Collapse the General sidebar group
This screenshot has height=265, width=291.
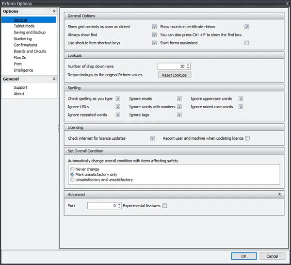pyautogui.click(x=54, y=79)
